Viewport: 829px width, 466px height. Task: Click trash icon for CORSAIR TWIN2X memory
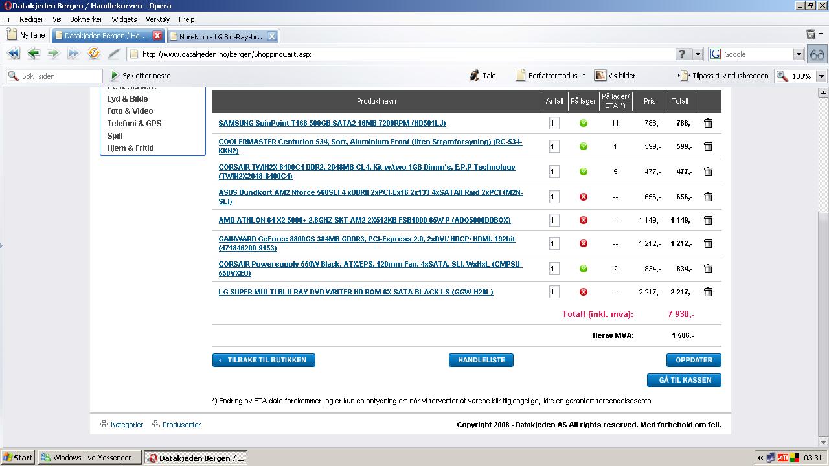(708, 172)
